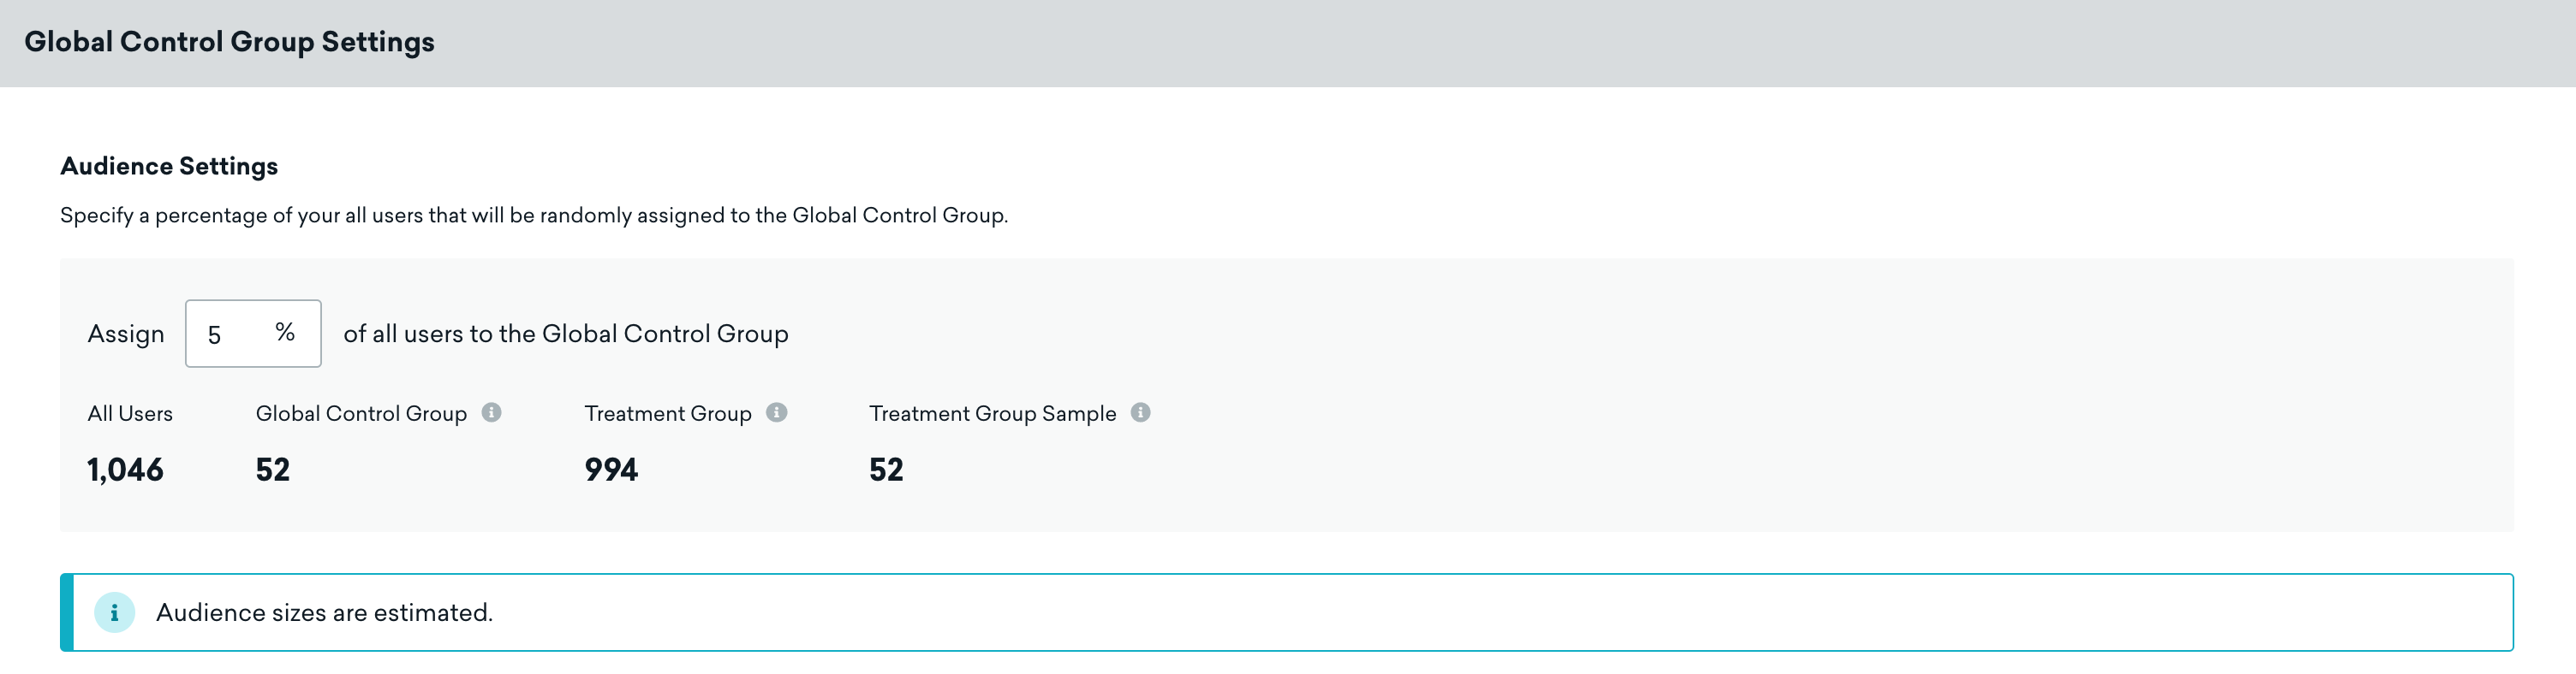The height and width of the screenshot is (674, 2576).
Task: Select the Global Control Group Settings heading
Action: [x=229, y=42]
